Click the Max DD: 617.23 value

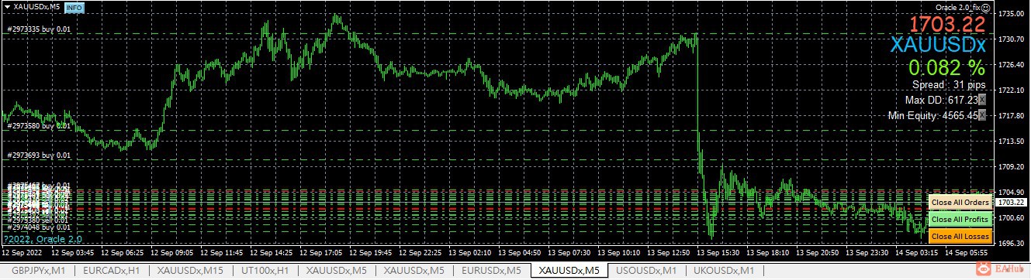941,100
